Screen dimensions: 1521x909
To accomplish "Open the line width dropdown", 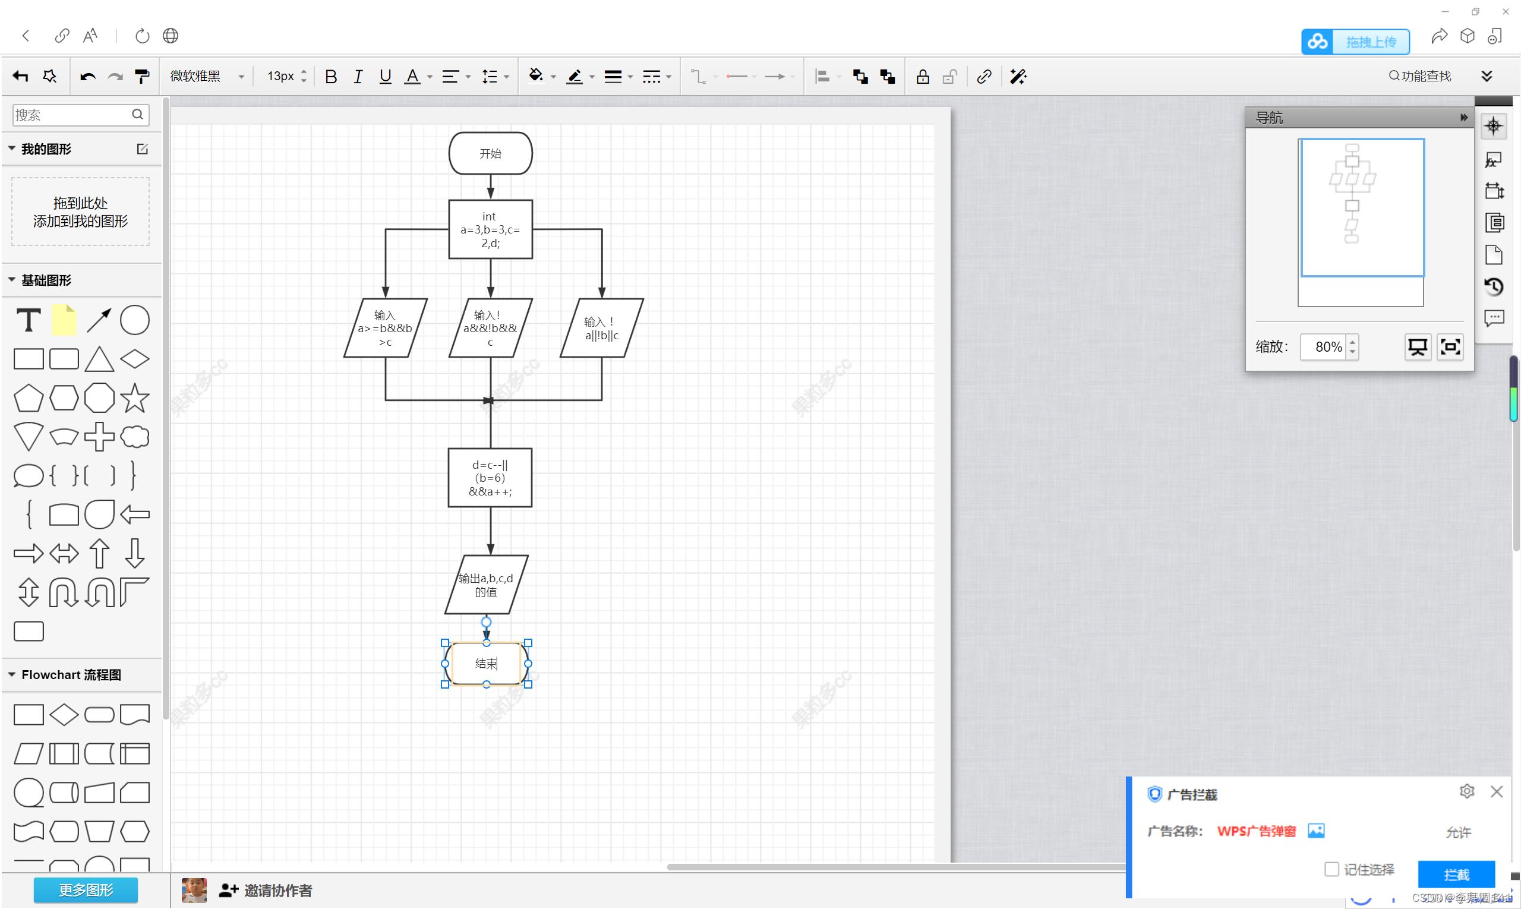I will pos(618,77).
